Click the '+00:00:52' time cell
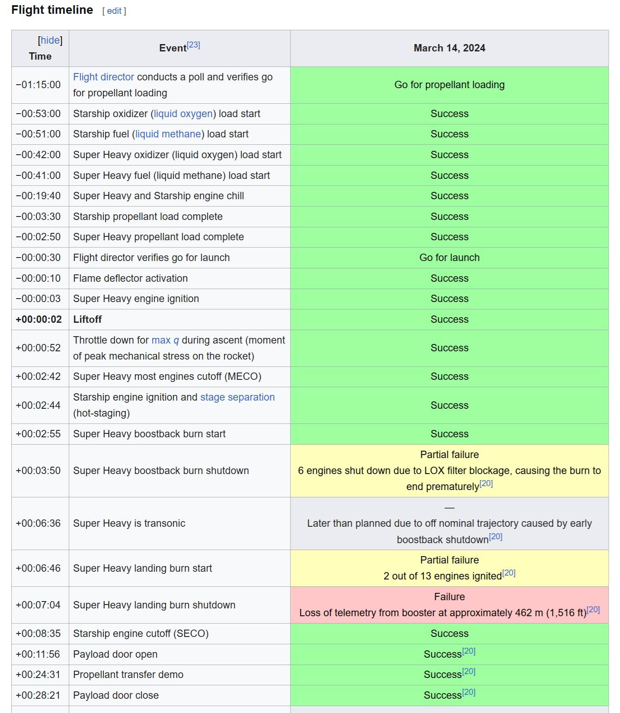 click(x=40, y=348)
